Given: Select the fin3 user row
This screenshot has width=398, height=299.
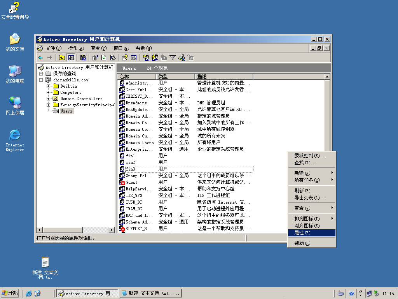Looking at the screenshot, I should (185, 169).
